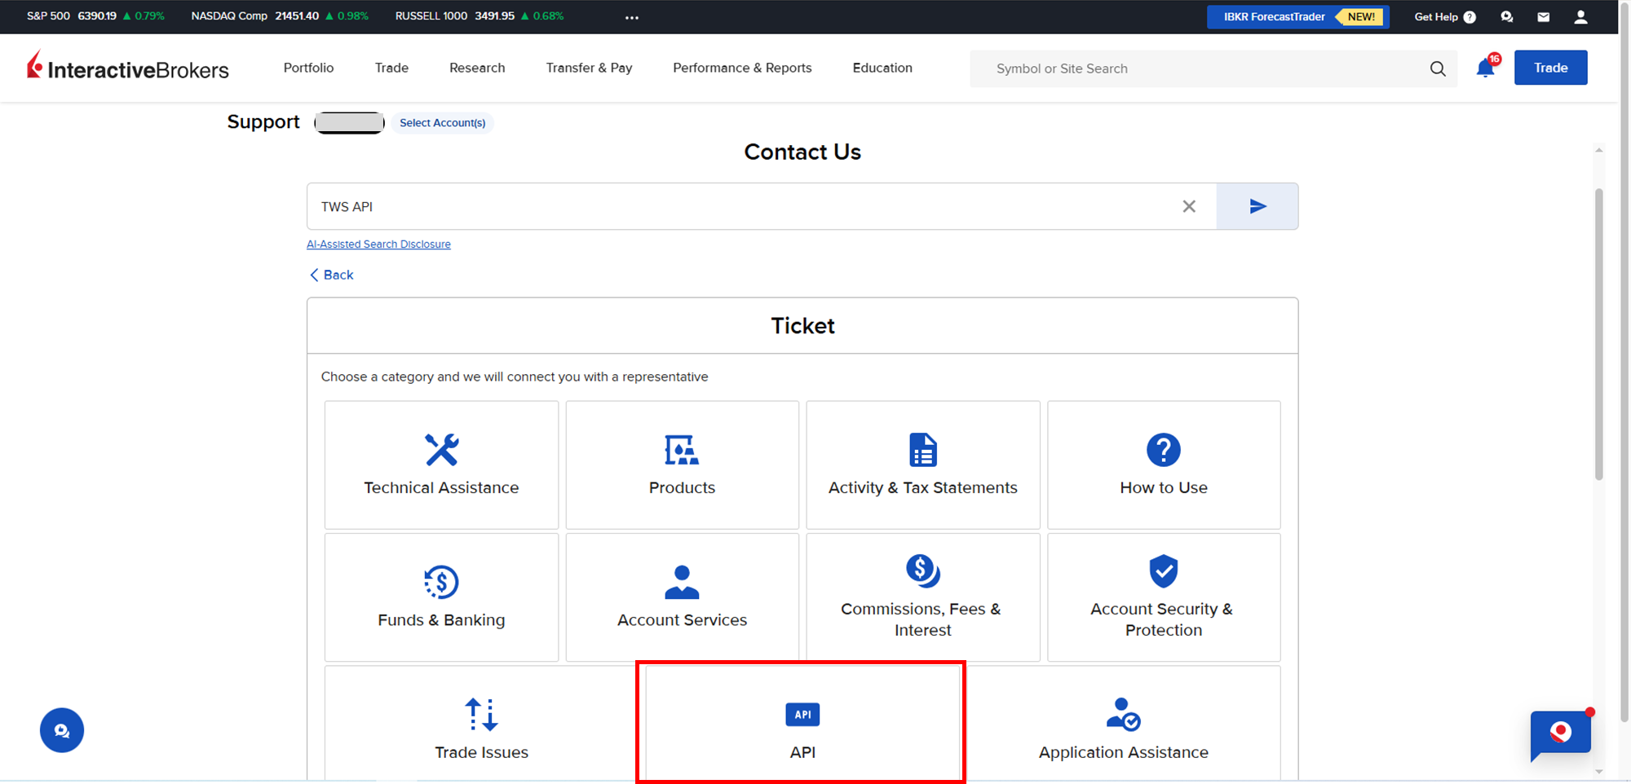Open the Transfer & Pay menu
The height and width of the screenshot is (784, 1631).
589,68
